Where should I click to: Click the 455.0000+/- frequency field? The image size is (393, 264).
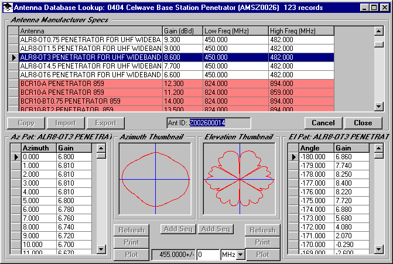pos(174,255)
